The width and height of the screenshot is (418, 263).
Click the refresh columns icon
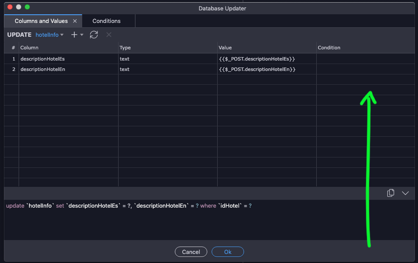(x=94, y=35)
